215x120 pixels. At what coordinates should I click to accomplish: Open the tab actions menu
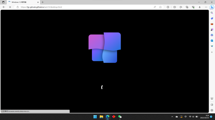[x=3, y=2]
